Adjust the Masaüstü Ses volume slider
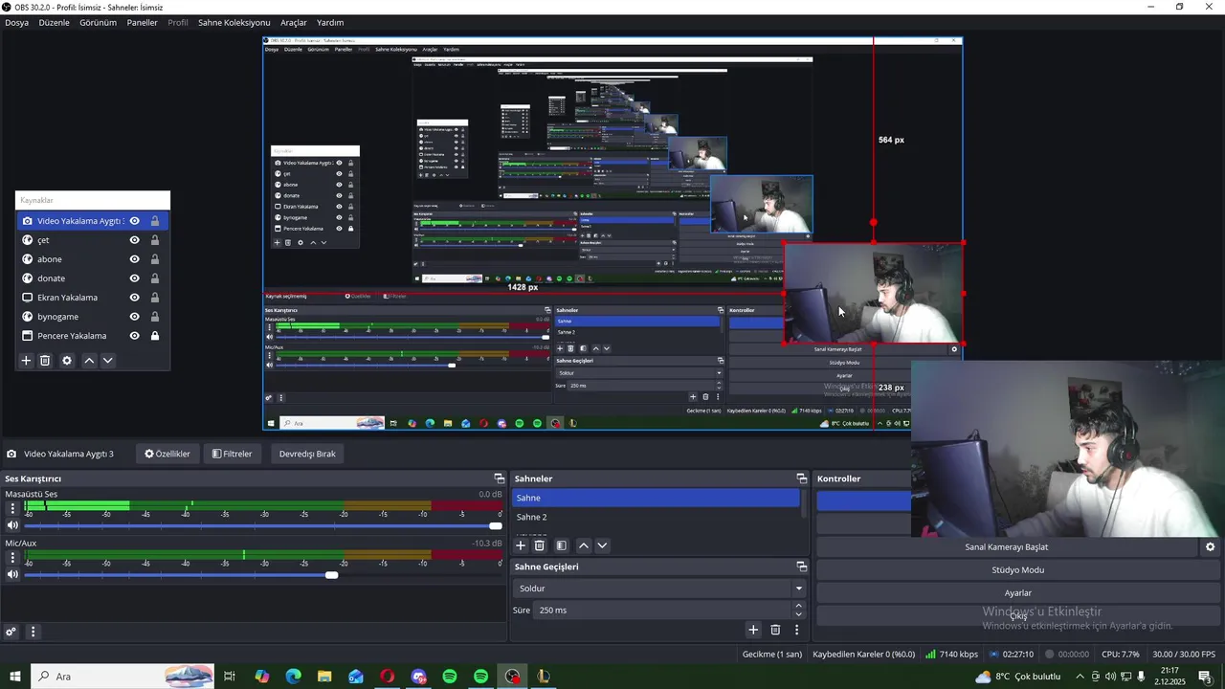 point(496,525)
